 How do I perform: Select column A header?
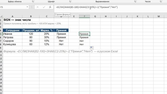pos(13,16)
